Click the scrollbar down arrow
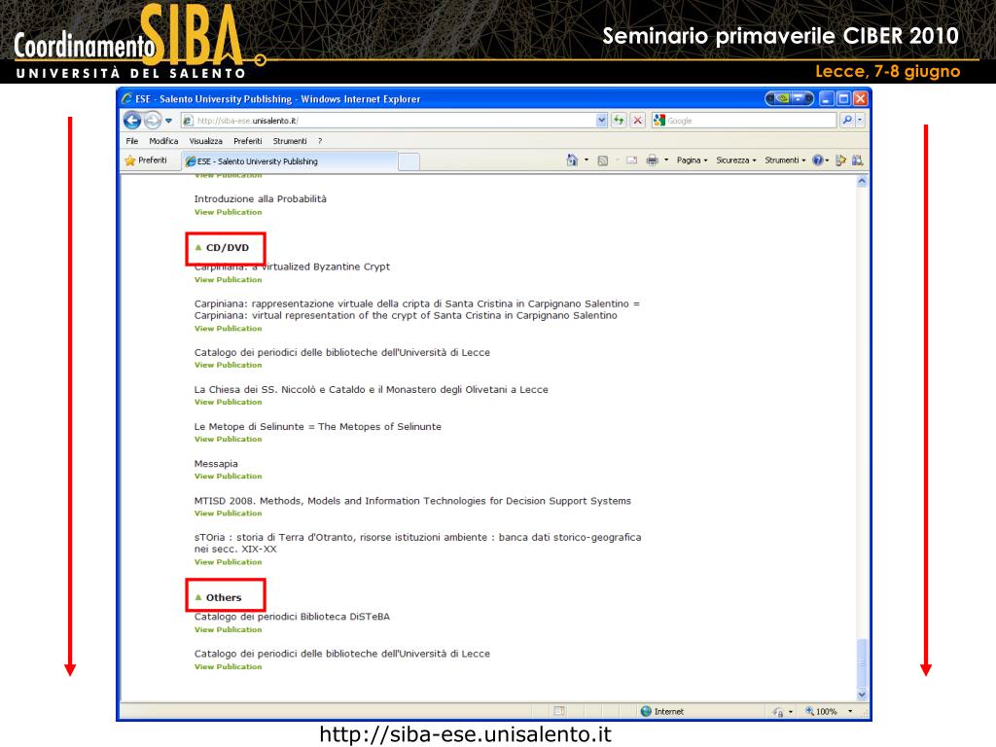Image resolution: width=996 pixels, height=747 pixels. click(x=862, y=694)
